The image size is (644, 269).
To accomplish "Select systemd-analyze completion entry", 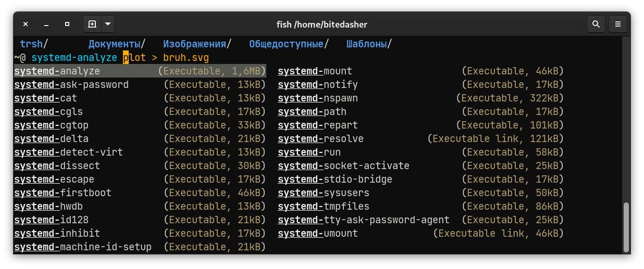I will pos(140,71).
